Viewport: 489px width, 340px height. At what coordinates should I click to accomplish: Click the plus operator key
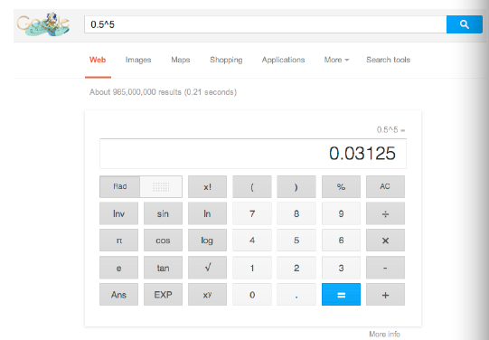coord(385,295)
